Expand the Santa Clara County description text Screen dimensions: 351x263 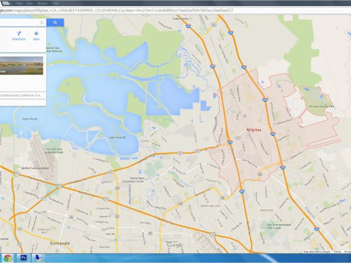(21, 95)
